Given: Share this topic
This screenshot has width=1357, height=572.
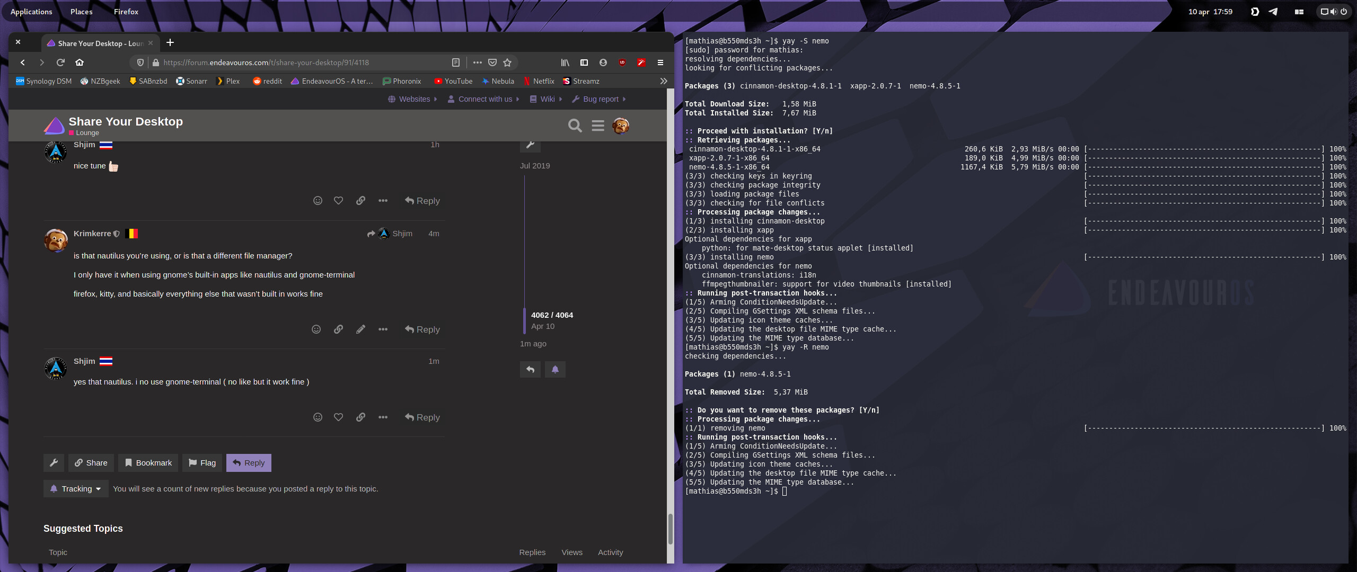Looking at the screenshot, I should pyautogui.click(x=91, y=463).
